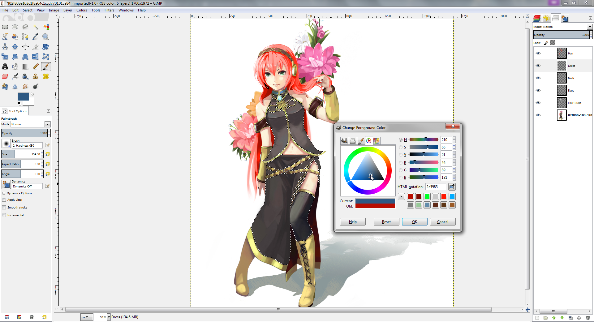Open the Filters menu
This screenshot has height=322, width=594.
pyautogui.click(x=109, y=10)
